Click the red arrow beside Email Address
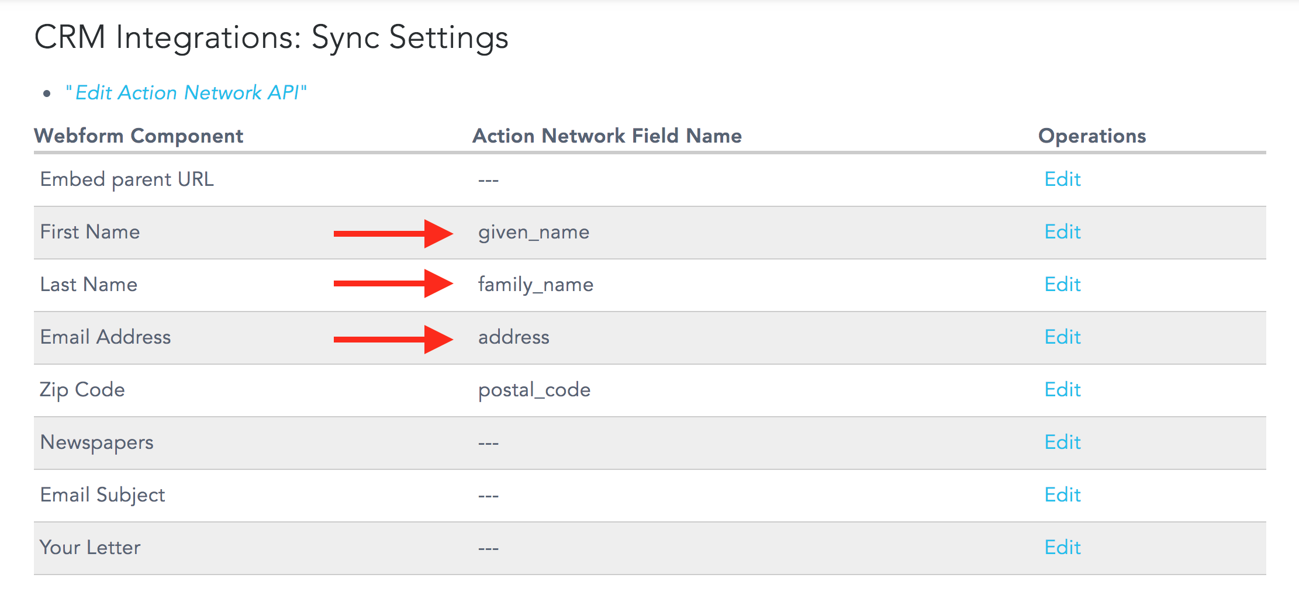This screenshot has width=1299, height=602. [x=393, y=340]
